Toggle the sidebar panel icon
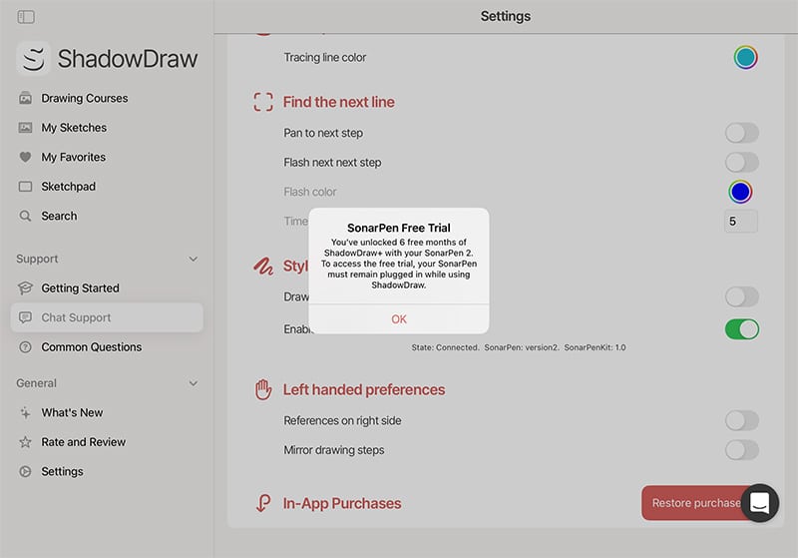Image resolution: width=798 pixels, height=558 pixels. point(26,17)
